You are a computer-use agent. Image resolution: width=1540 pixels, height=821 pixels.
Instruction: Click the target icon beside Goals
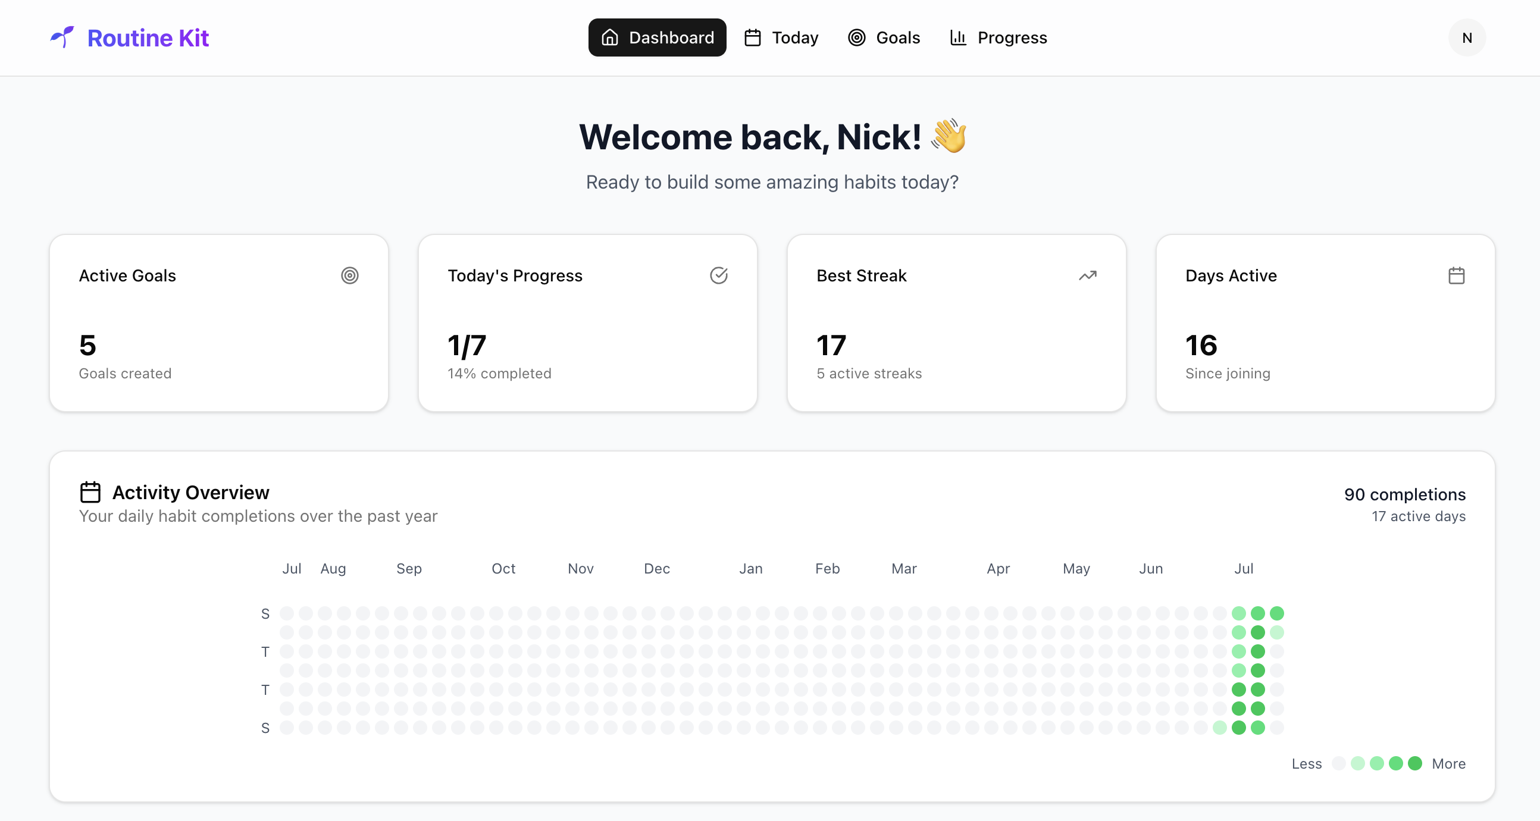[856, 37]
